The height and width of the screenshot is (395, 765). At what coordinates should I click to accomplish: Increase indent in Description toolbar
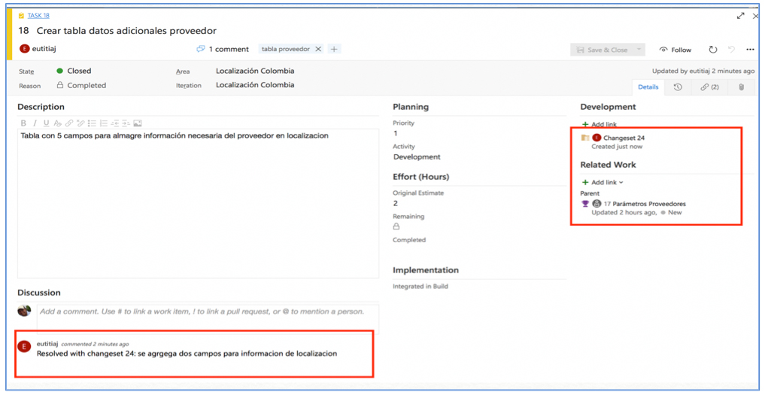click(126, 123)
